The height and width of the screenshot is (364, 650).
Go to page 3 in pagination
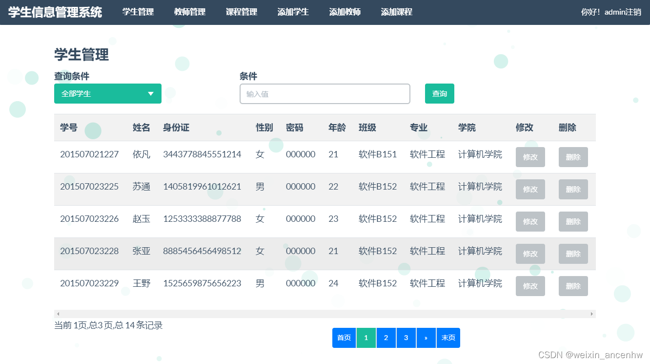(406, 338)
